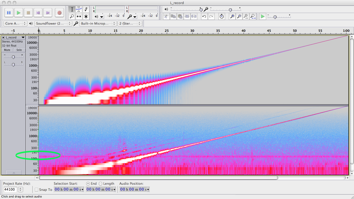
Task: Click the Pause transport button
Action: (9, 12)
